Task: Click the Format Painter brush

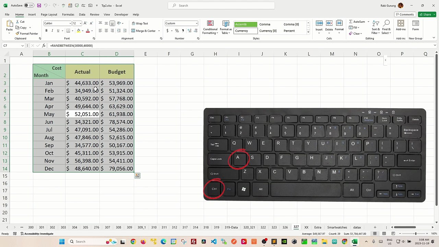Action: [17, 34]
